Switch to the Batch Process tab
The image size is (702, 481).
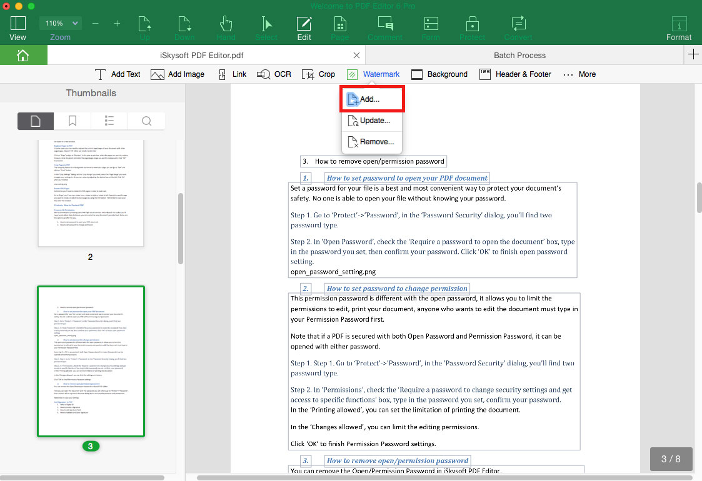click(x=520, y=55)
